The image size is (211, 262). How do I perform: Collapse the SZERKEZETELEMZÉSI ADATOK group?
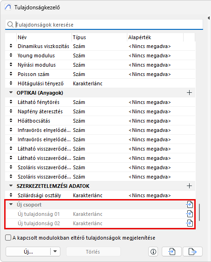11,186
